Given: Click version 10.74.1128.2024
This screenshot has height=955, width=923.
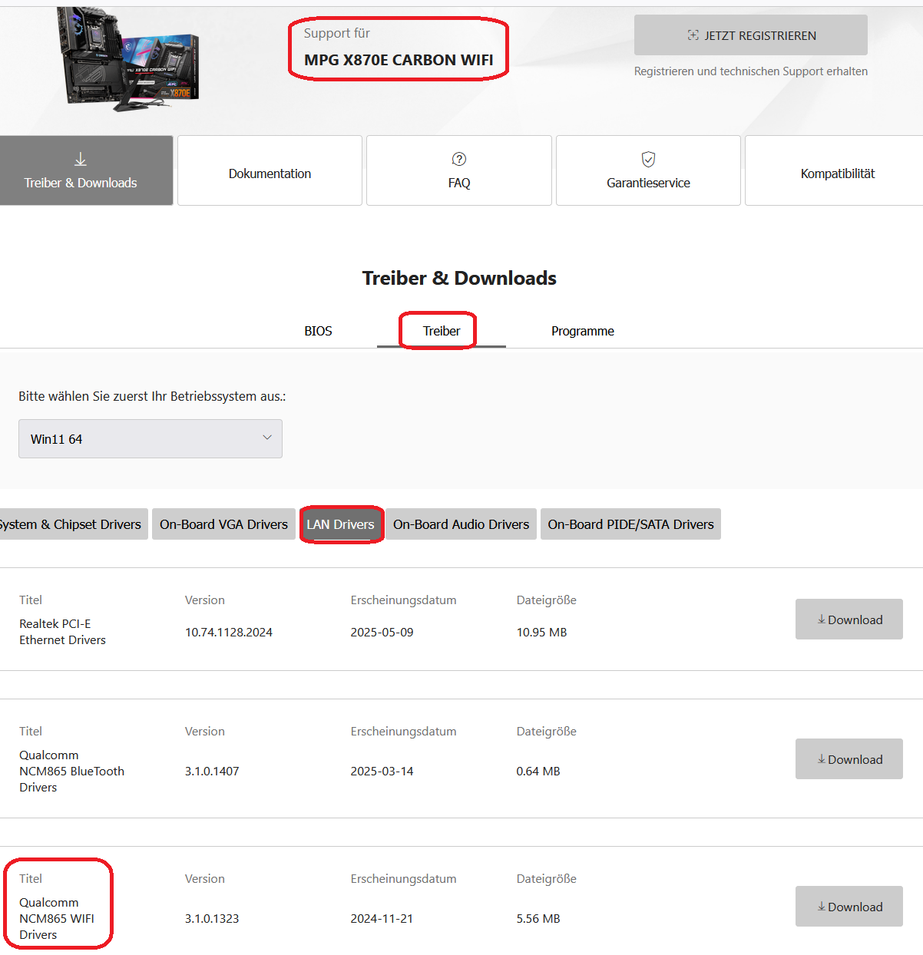Looking at the screenshot, I should click(x=229, y=633).
